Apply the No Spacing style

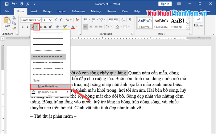[x=161, y=23]
